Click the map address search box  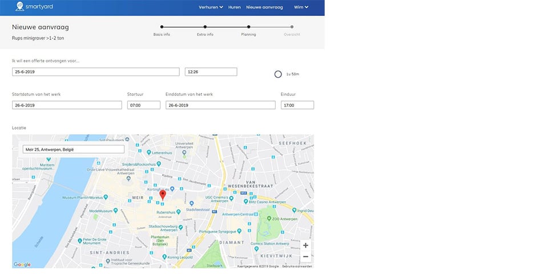[74, 149]
